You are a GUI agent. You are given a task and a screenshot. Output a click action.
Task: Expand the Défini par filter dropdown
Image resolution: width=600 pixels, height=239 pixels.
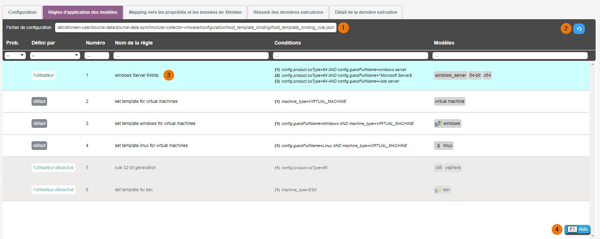[x=55, y=55]
